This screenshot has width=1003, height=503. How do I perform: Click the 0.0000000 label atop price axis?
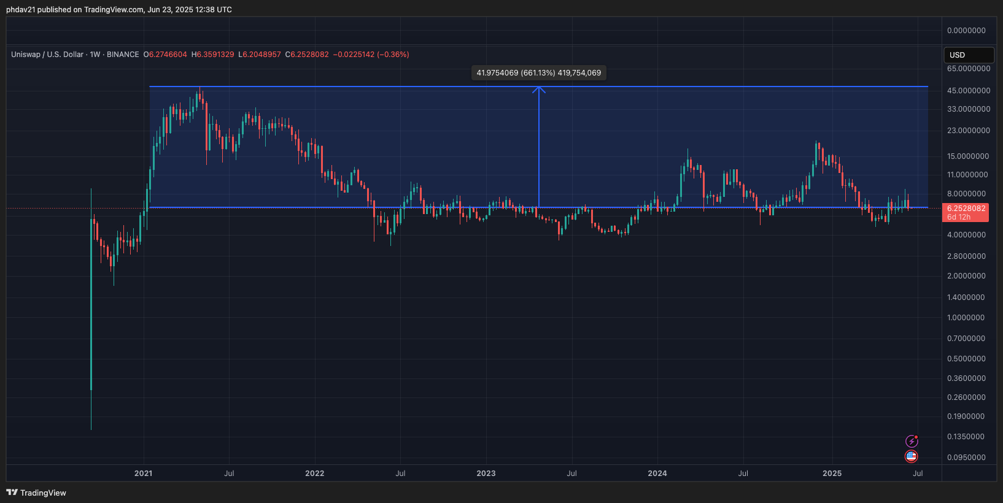967,31
